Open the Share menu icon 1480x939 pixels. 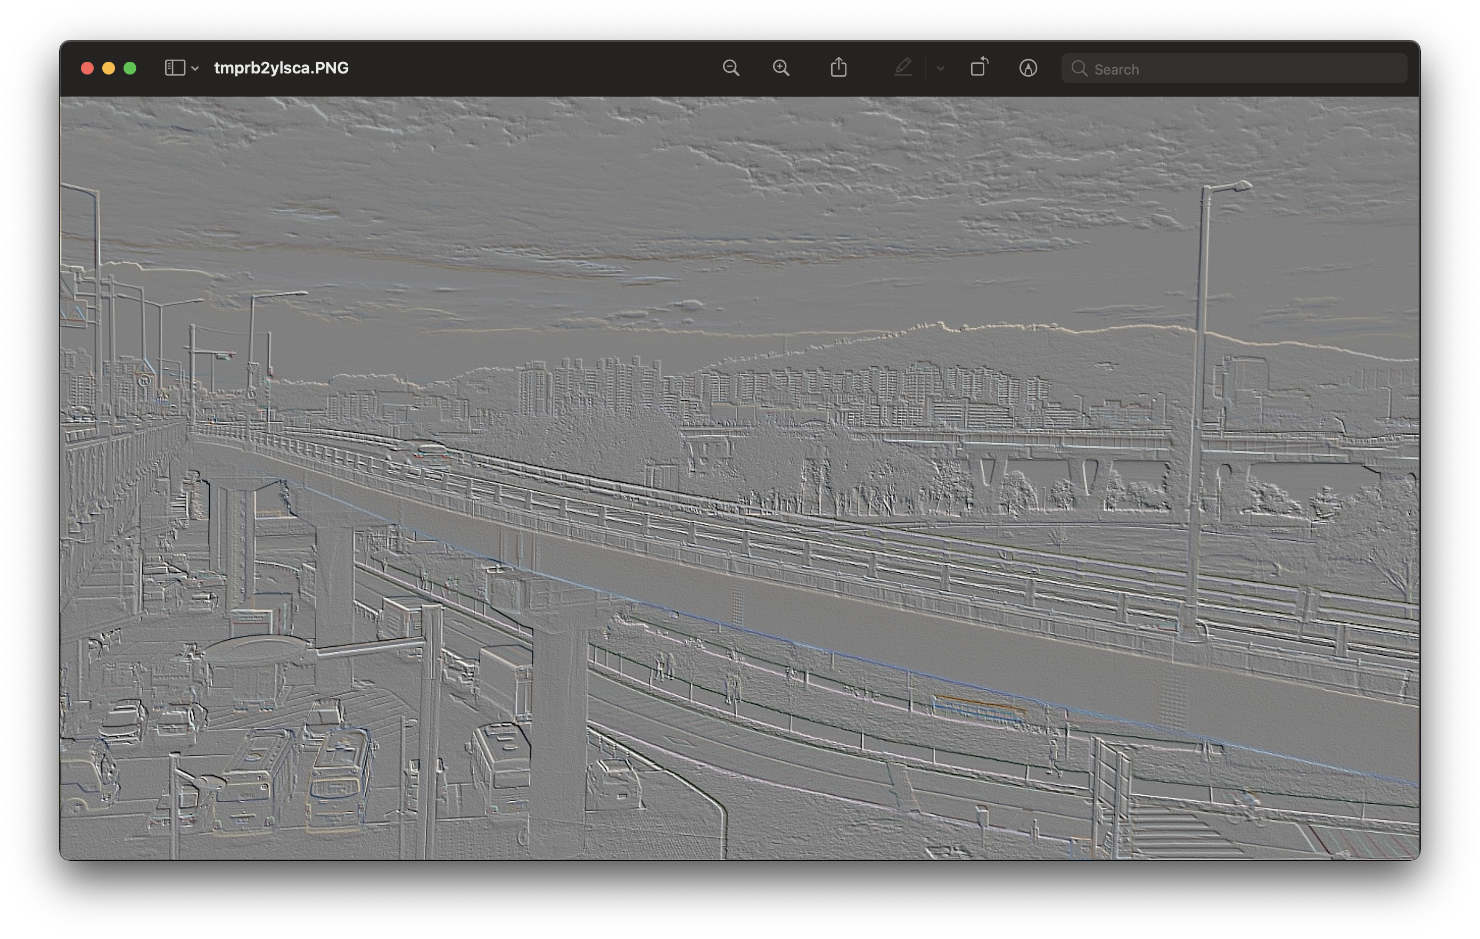838,67
